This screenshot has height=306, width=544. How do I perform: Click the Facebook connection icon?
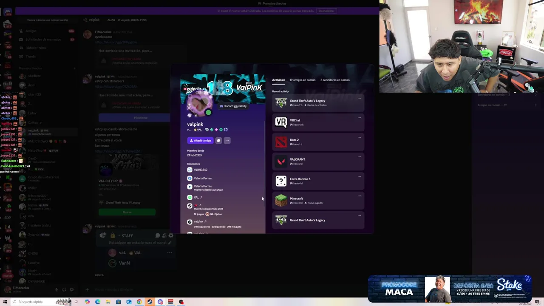click(x=190, y=178)
